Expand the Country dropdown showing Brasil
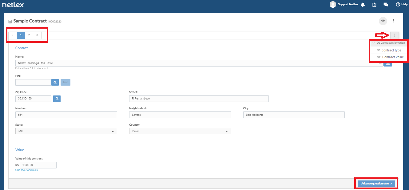Screen dimensions: 409x190 tap(180, 131)
